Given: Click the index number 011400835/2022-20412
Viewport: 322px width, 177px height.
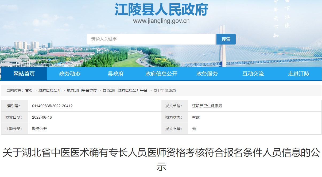Looking at the screenshot, I should pyautogui.click(x=52, y=106).
